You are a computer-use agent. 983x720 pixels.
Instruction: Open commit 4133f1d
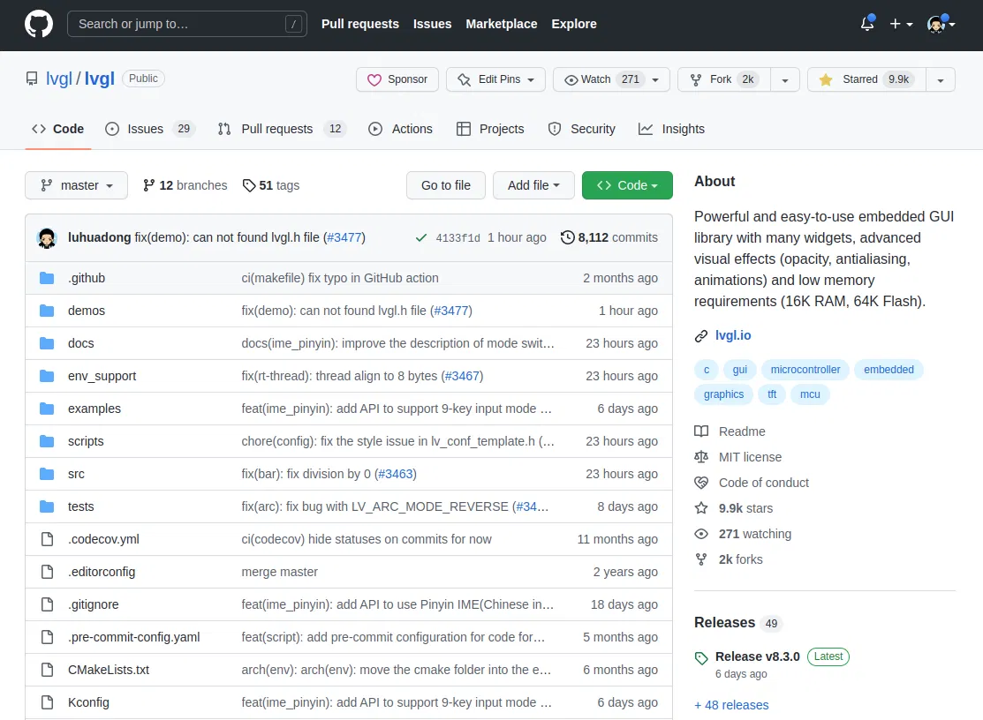[x=457, y=238]
